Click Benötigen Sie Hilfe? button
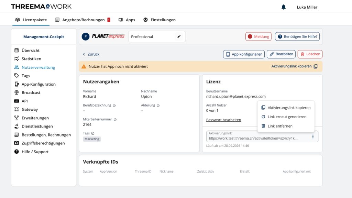Image resolution: width=352 pixels, height=198 pixels. coord(297,36)
